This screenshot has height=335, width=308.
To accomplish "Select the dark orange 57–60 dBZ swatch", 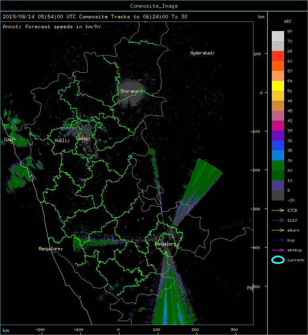I will point(278,66).
